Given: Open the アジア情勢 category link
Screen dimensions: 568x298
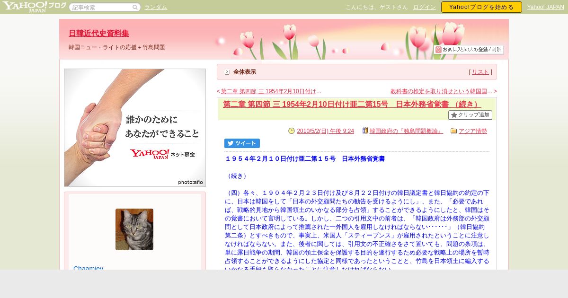Looking at the screenshot, I should [x=473, y=131].
